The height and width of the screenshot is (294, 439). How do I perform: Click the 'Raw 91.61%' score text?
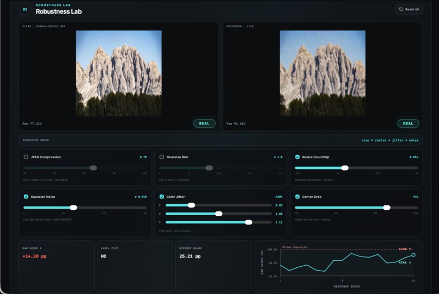[x=236, y=124]
